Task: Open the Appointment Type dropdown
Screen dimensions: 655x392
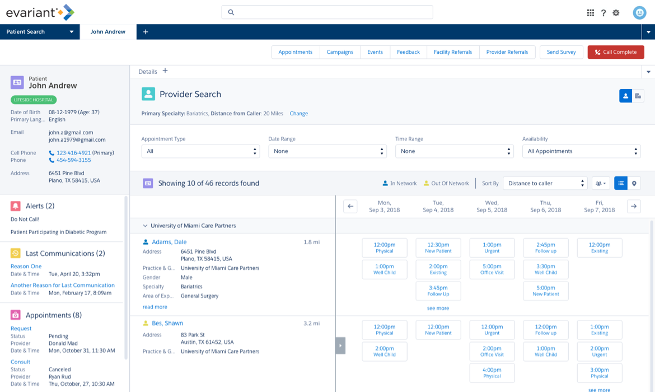Action: tap(200, 151)
